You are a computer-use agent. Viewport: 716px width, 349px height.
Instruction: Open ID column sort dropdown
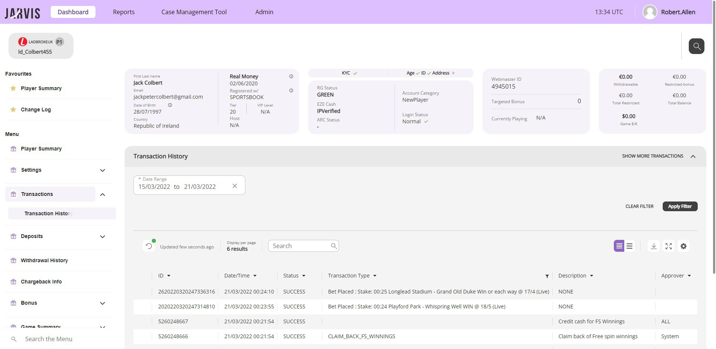point(169,276)
